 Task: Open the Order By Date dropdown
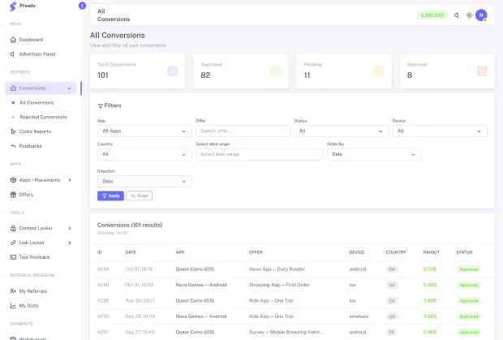[x=374, y=154]
